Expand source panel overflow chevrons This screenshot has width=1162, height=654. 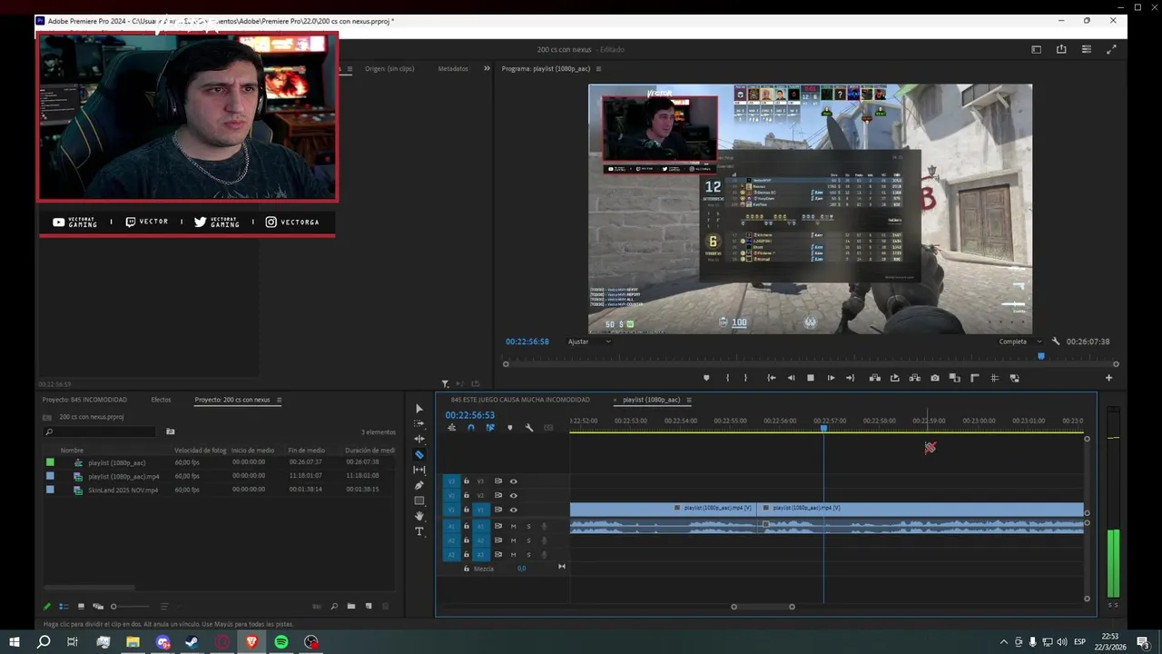(x=487, y=68)
